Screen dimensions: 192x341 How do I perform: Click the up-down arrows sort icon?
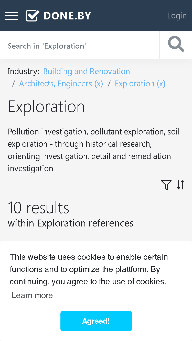coord(180,185)
